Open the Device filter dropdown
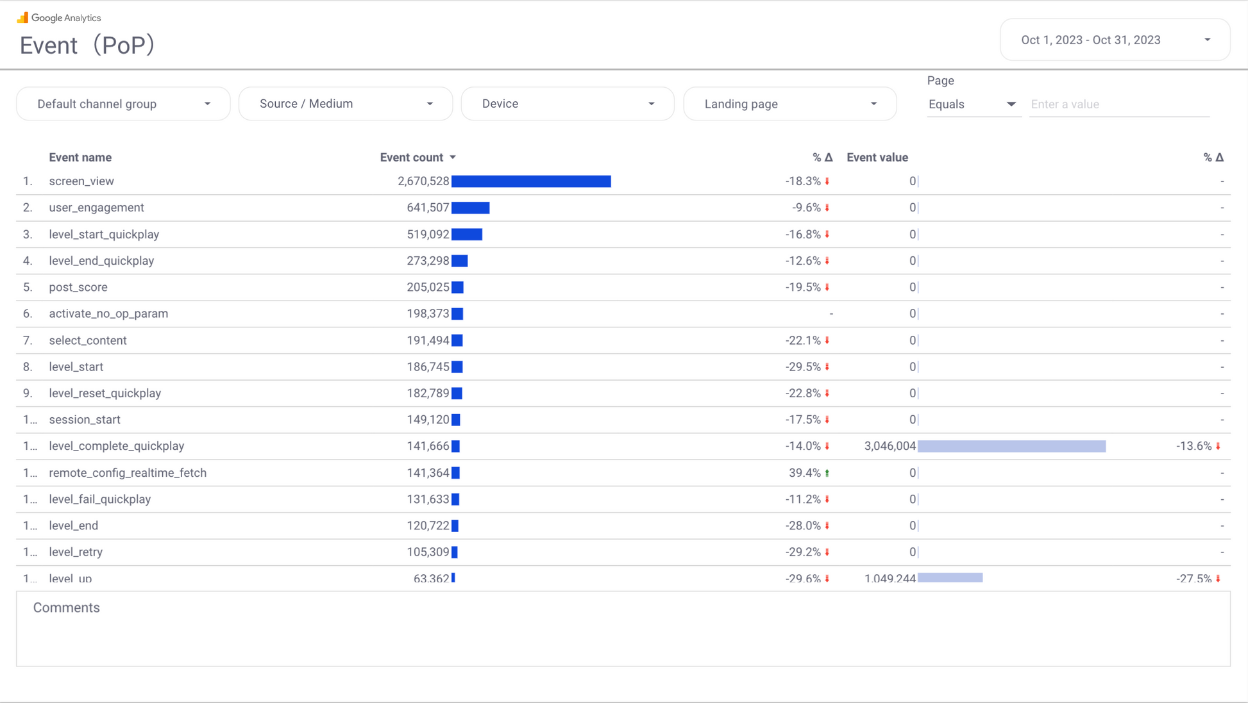The height and width of the screenshot is (703, 1248). [x=568, y=104]
